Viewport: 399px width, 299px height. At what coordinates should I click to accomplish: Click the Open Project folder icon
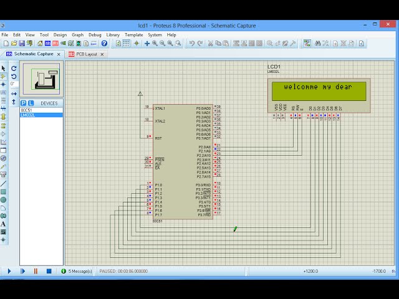pyautogui.click(x=14, y=44)
